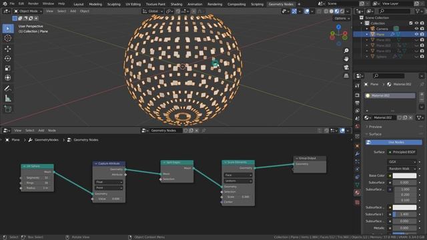Image resolution: width=427 pixels, height=240 pixels.
Task: Click the Principled BSDF surface shader button
Action: tap(402, 152)
